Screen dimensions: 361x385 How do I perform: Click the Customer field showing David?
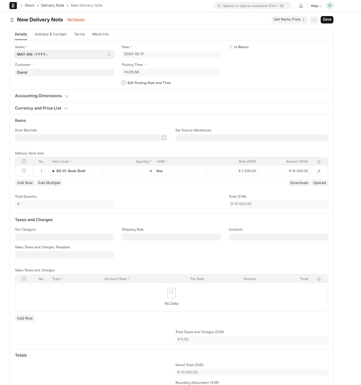(x=64, y=72)
